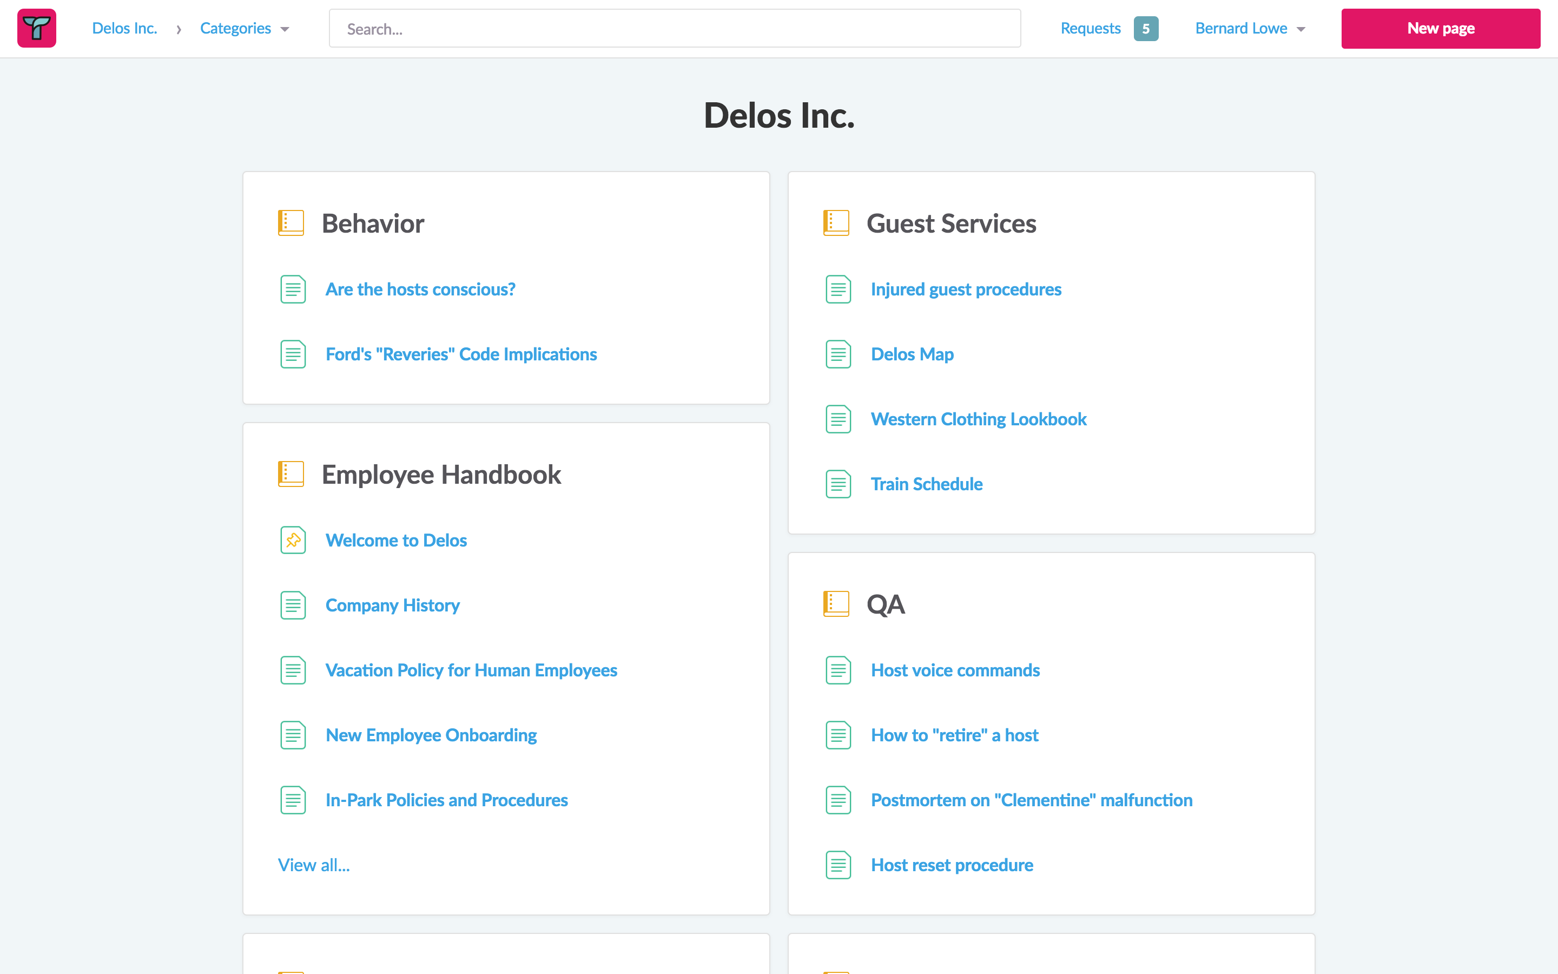Click View all in Employee Handbook
1558x974 pixels.
(x=314, y=865)
